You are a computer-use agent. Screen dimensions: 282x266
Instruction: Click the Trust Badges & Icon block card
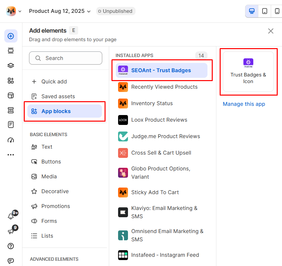[248, 72]
